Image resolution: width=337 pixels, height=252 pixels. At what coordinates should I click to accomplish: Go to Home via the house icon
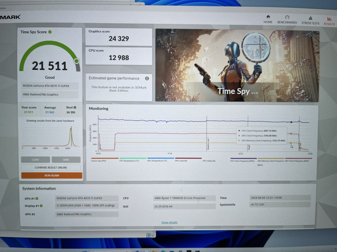pos(268,17)
